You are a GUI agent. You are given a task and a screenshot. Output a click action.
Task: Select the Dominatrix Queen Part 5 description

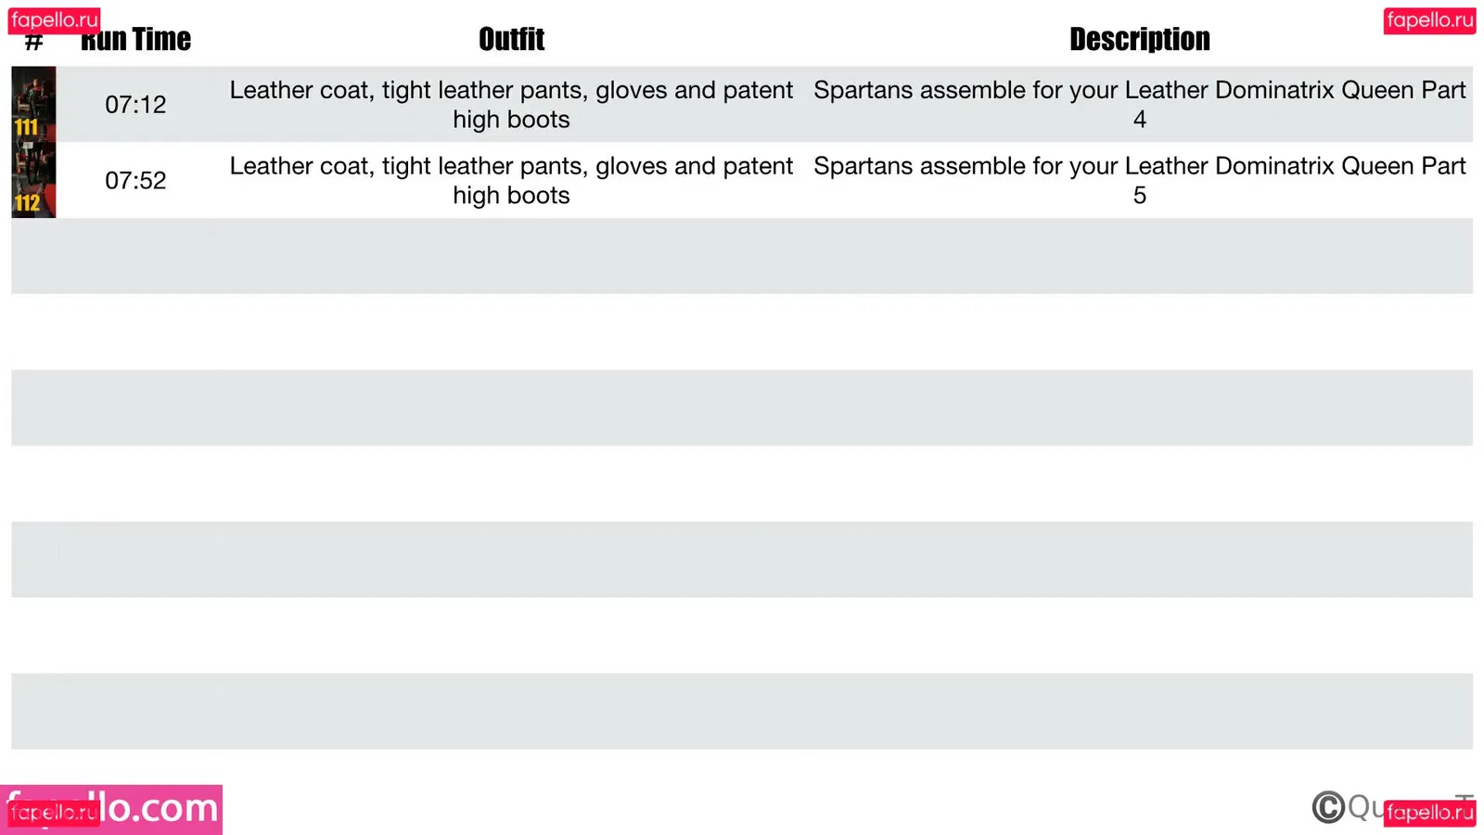click(x=1139, y=181)
